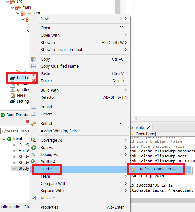Open the Replace With submenu
This screenshot has width=195, height=212.
pos(80,191)
